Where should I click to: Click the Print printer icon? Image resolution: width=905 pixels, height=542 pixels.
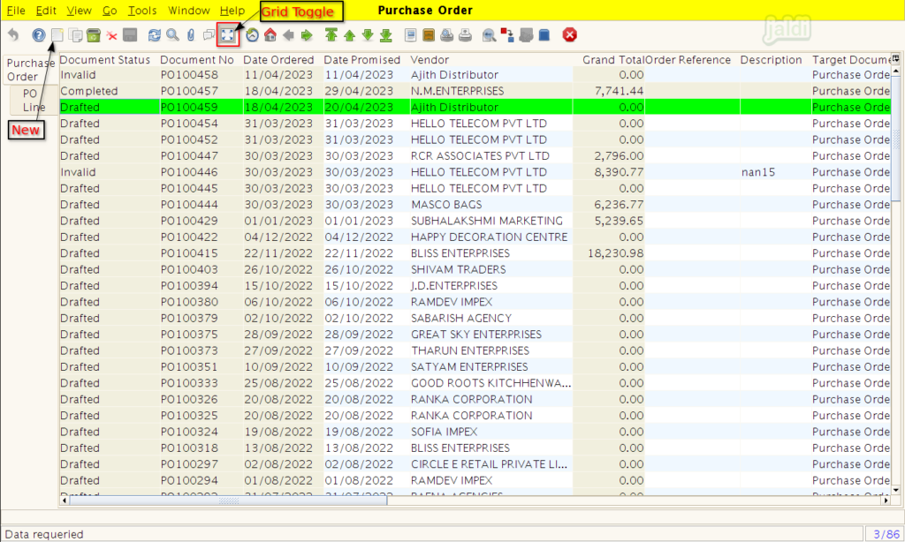tap(465, 35)
